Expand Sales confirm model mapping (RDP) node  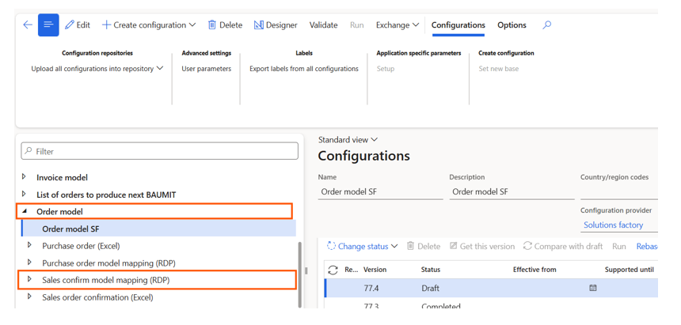point(29,279)
